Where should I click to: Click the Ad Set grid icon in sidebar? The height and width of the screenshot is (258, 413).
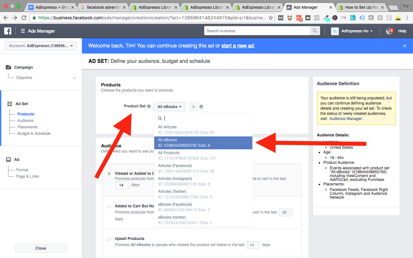[x=9, y=104]
